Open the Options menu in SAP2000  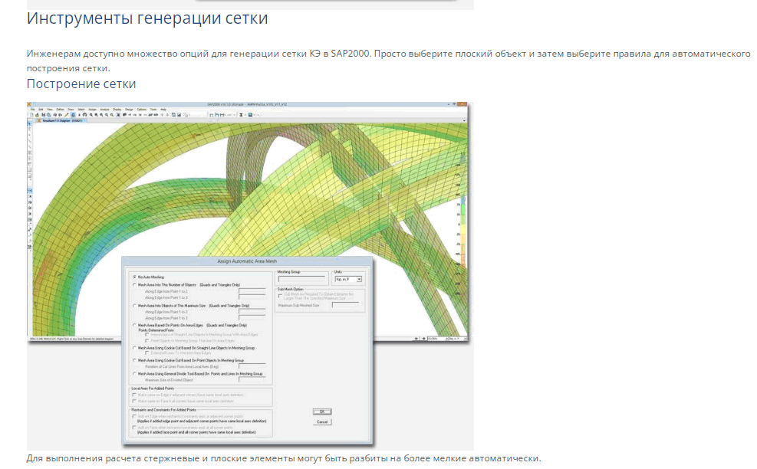pyautogui.click(x=142, y=110)
